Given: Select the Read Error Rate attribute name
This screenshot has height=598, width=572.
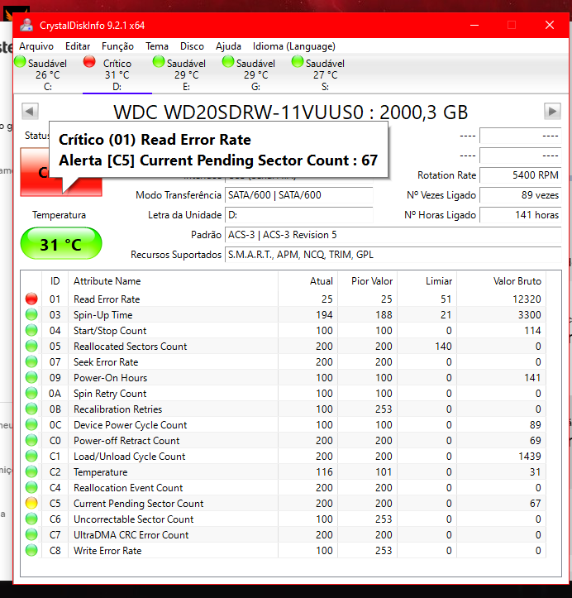Looking at the screenshot, I should tap(107, 299).
